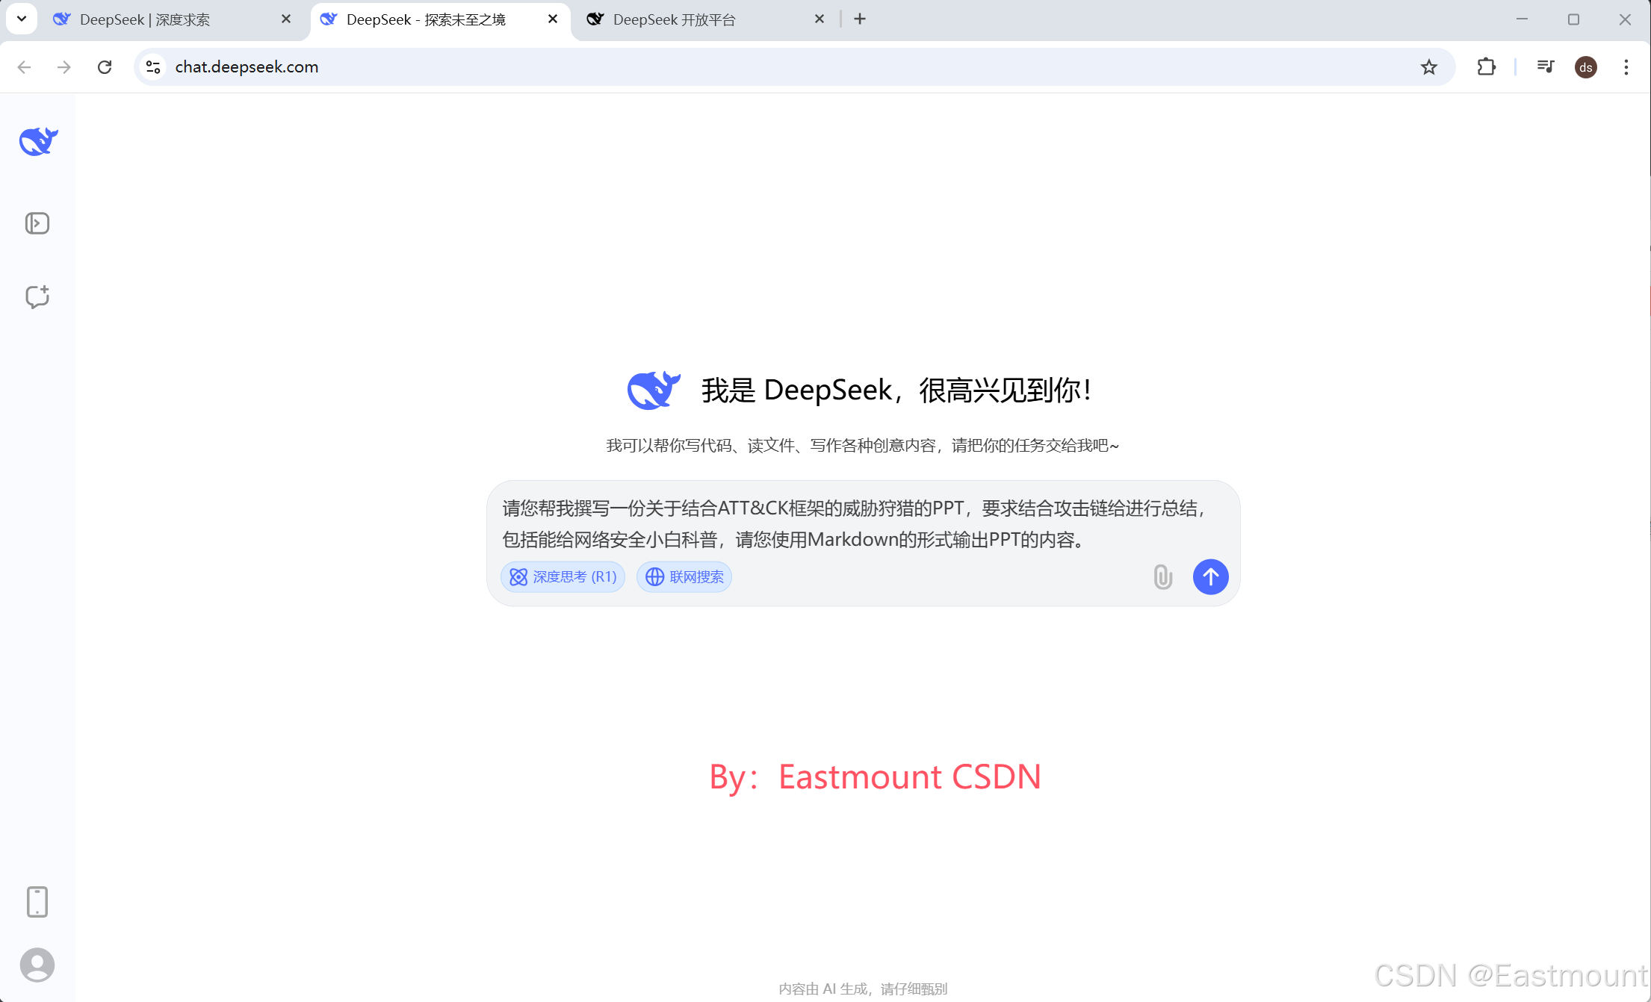Reload the current page

(105, 67)
